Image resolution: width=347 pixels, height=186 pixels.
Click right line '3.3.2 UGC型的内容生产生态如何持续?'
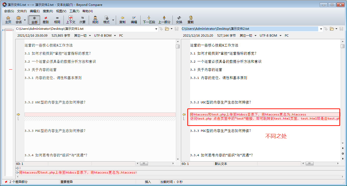tap(220, 102)
